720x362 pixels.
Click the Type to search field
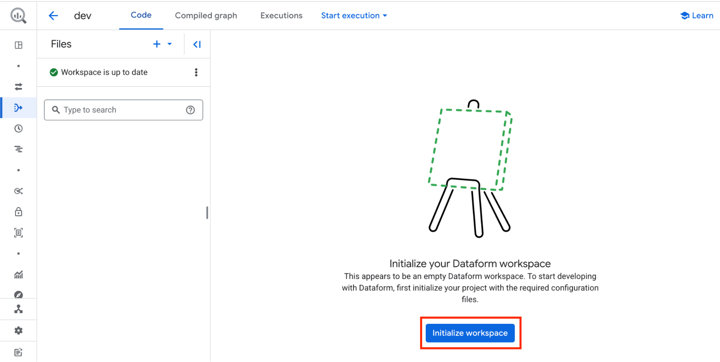(x=124, y=110)
